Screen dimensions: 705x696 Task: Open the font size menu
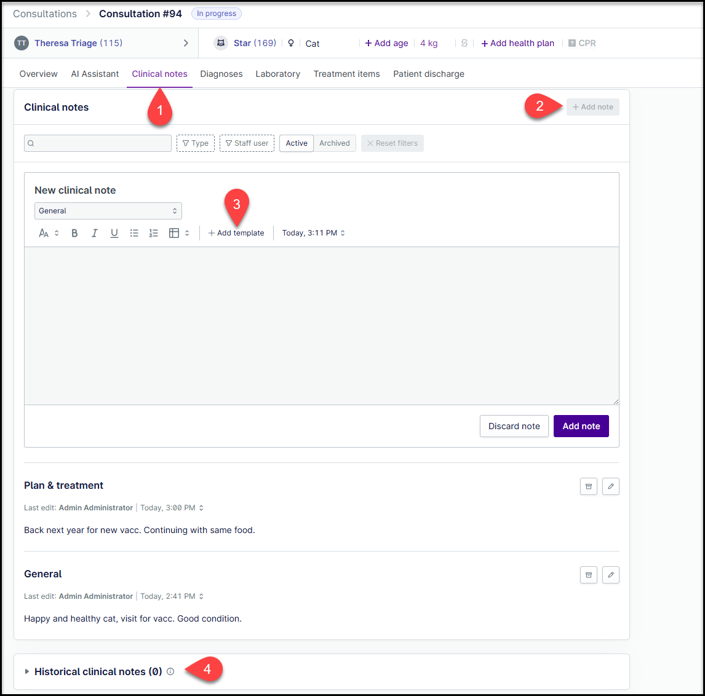(x=49, y=233)
